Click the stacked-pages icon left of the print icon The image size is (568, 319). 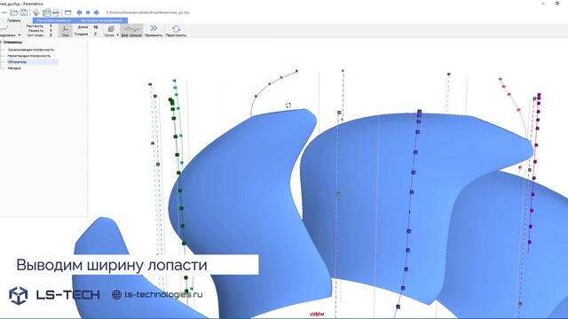point(46,12)
